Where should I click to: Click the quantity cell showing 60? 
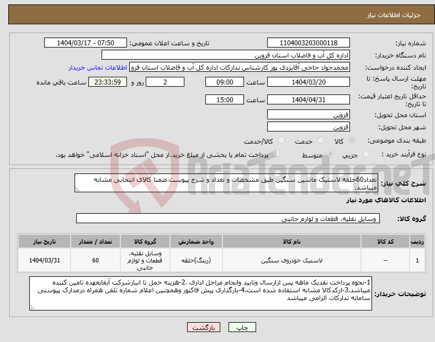coord(96,260)
